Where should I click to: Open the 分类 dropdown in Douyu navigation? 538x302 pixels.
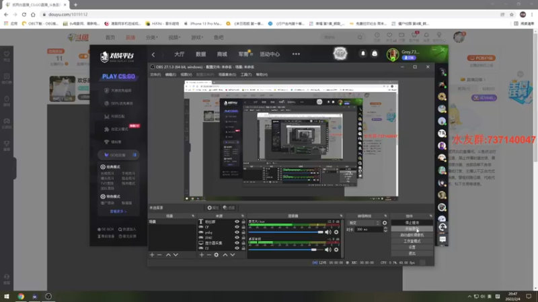(x=152, y=38)
